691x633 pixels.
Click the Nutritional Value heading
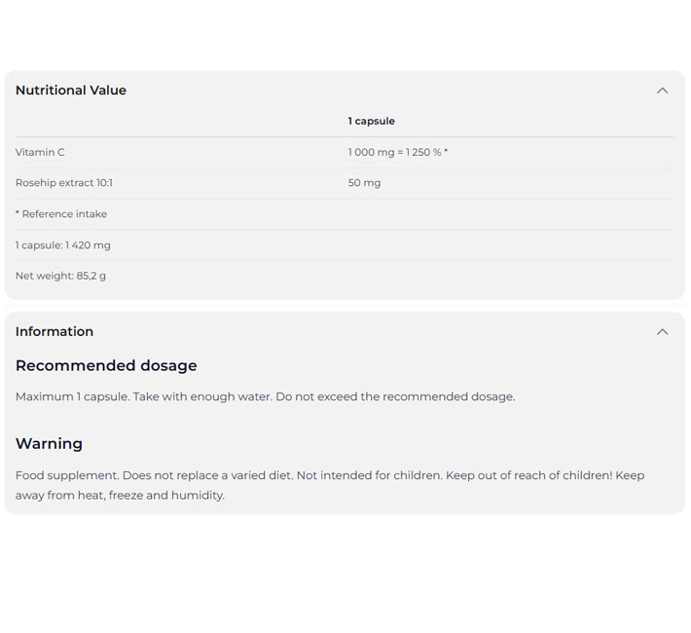coord(71,91)
